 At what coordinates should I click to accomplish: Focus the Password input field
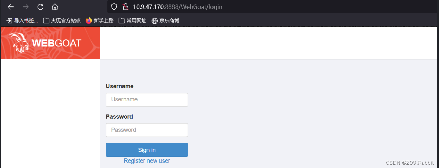[147, 130]
